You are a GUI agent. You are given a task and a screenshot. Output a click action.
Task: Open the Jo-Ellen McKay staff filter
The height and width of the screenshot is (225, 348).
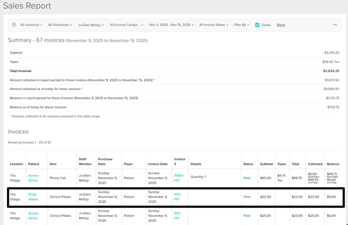click(91, 25)
